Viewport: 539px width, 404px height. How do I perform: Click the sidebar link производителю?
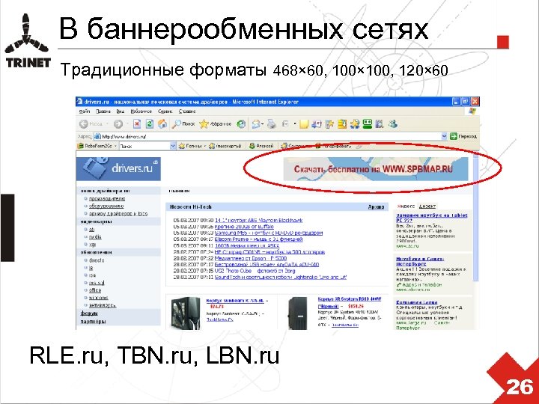coord(107,198)
